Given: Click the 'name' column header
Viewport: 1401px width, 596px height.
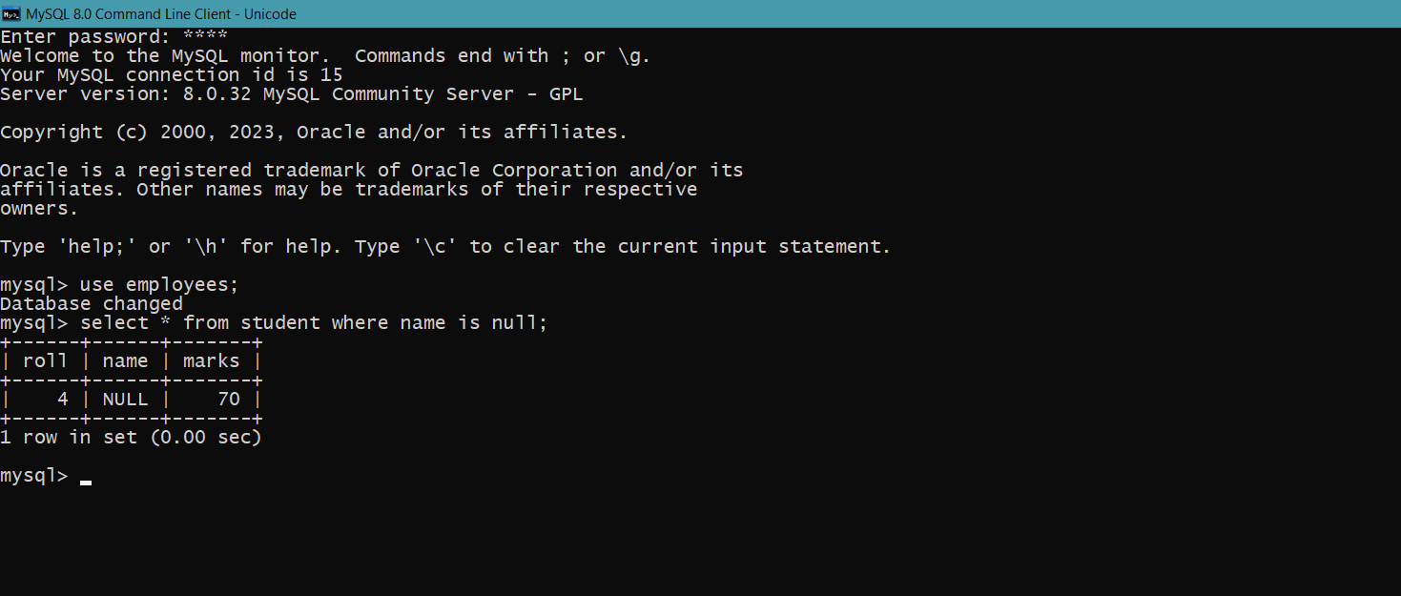Looking at the screenshot, I should 126,361.
